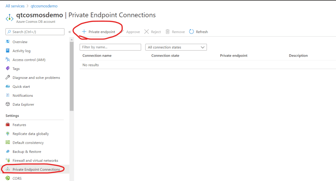Image resolution: width=336 pixels, height=181 pixels.
Task: Click the Data Explorer cube icon
Action: tap(8, 104)
